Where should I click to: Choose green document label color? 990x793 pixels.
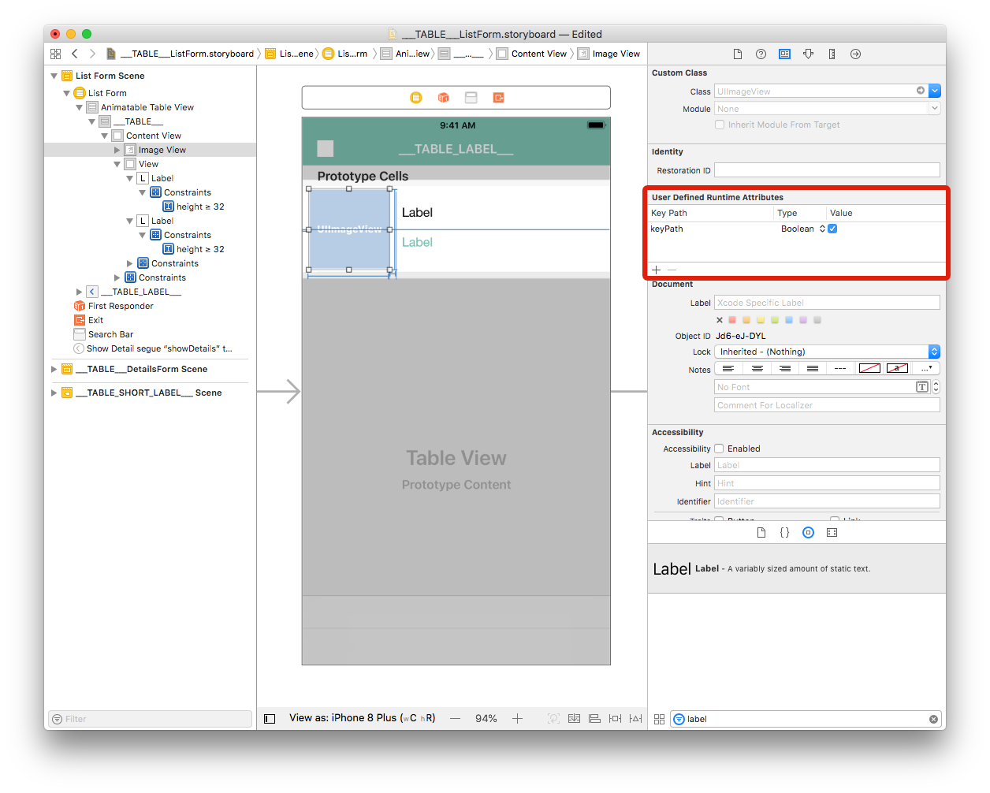pos(775,320)
